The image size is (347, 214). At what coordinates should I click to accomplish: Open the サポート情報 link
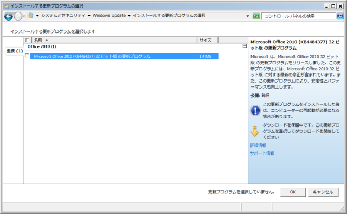[262, 153]
